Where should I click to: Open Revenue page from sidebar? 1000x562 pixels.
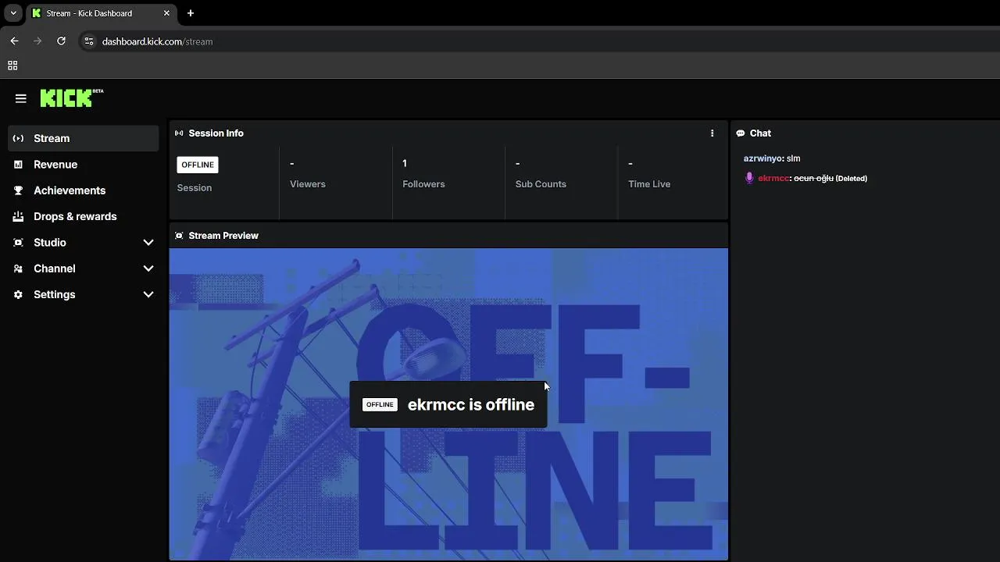point(84,165)
